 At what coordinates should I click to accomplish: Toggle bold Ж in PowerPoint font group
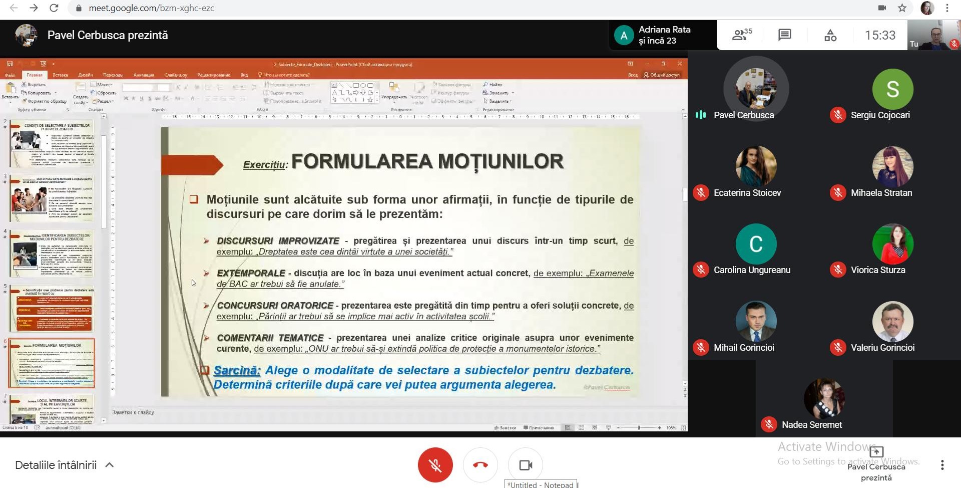pyautogui.click(x=126, y=98)
